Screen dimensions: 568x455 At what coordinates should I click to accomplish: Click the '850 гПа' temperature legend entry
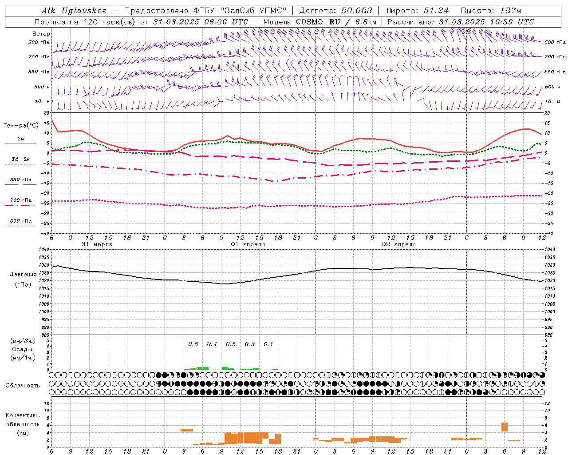[20, 180]
